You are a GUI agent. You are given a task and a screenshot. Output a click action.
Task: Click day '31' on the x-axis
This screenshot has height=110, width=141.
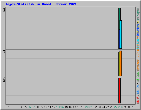132,107
